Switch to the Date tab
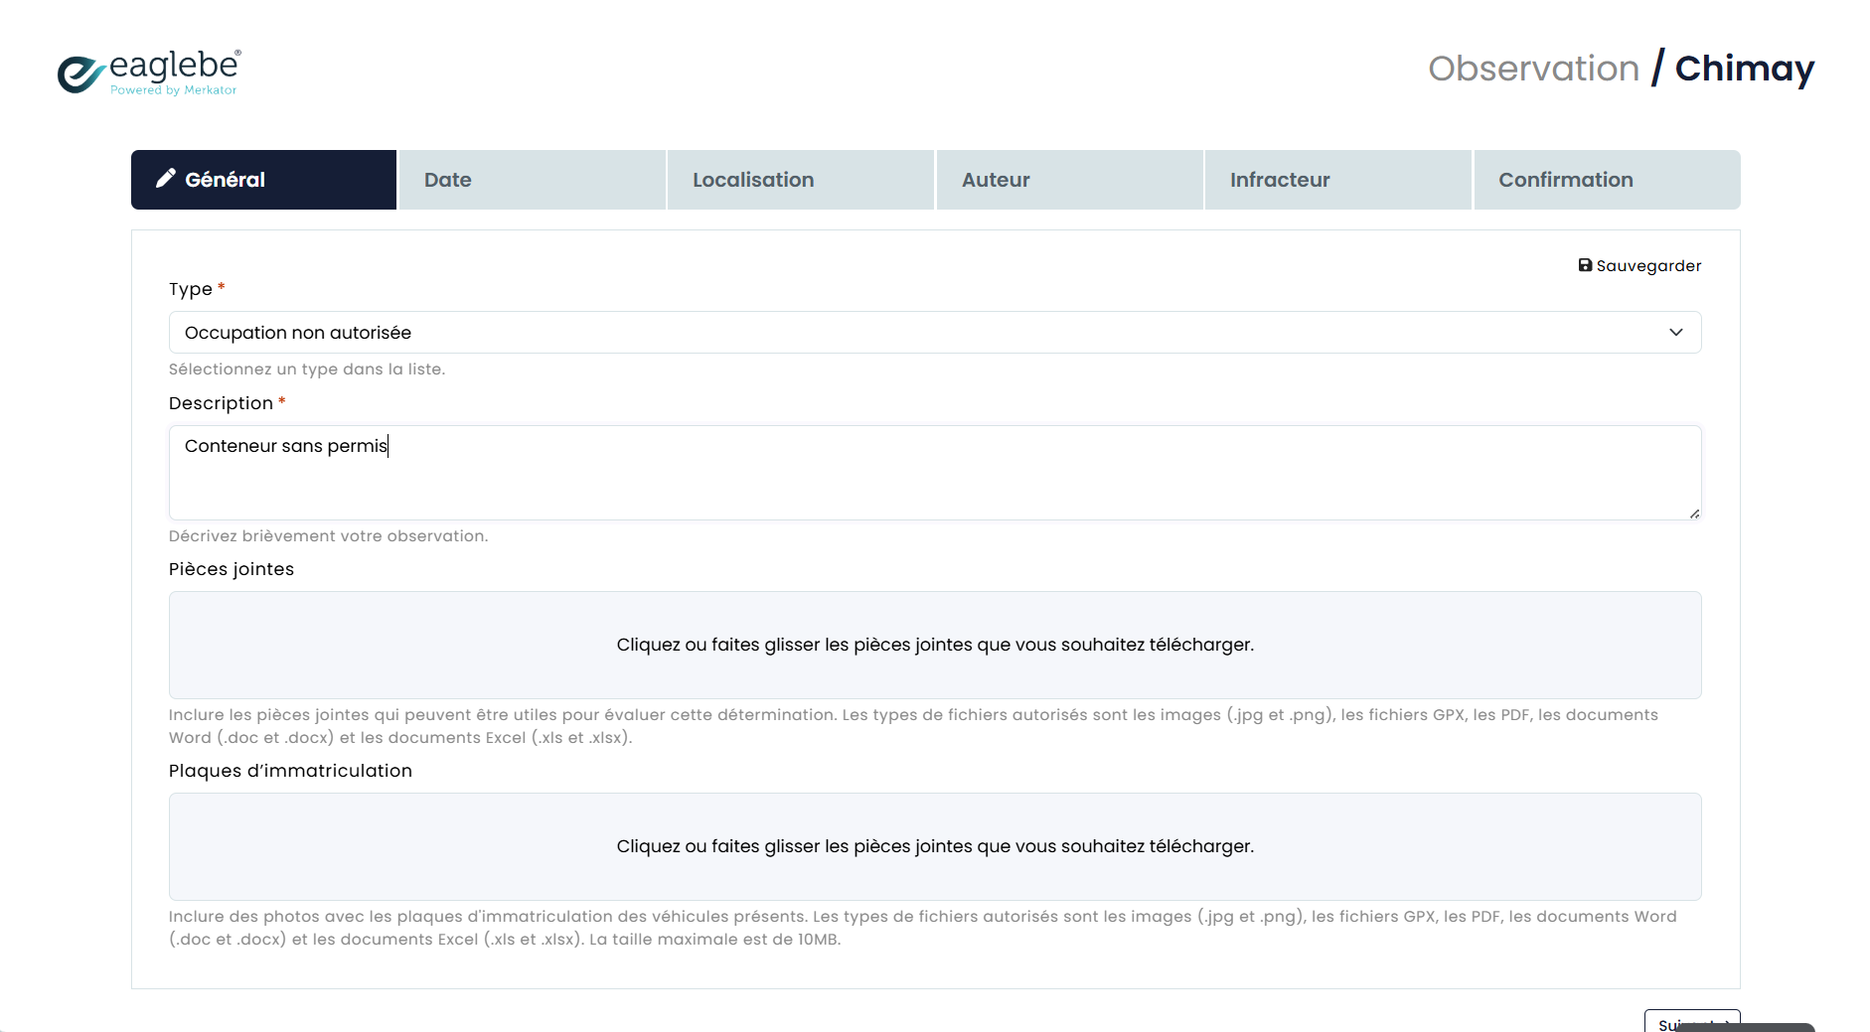 click(x=533, y=180)
